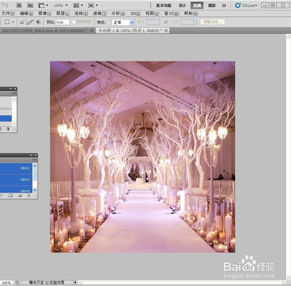Open the 编辑(E) menu
291x286 pixels.
point(27,13)
